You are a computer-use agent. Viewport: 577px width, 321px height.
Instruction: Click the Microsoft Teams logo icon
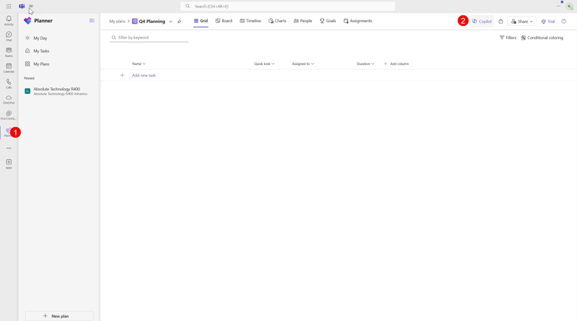click(22, 6)
